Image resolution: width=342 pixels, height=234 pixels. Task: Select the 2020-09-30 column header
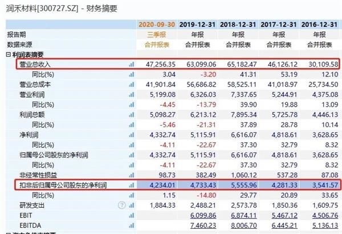[x=157, y=25]
